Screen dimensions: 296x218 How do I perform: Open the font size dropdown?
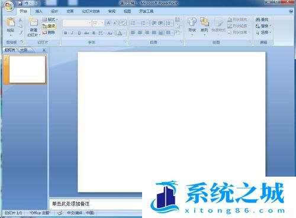(102, 23)
